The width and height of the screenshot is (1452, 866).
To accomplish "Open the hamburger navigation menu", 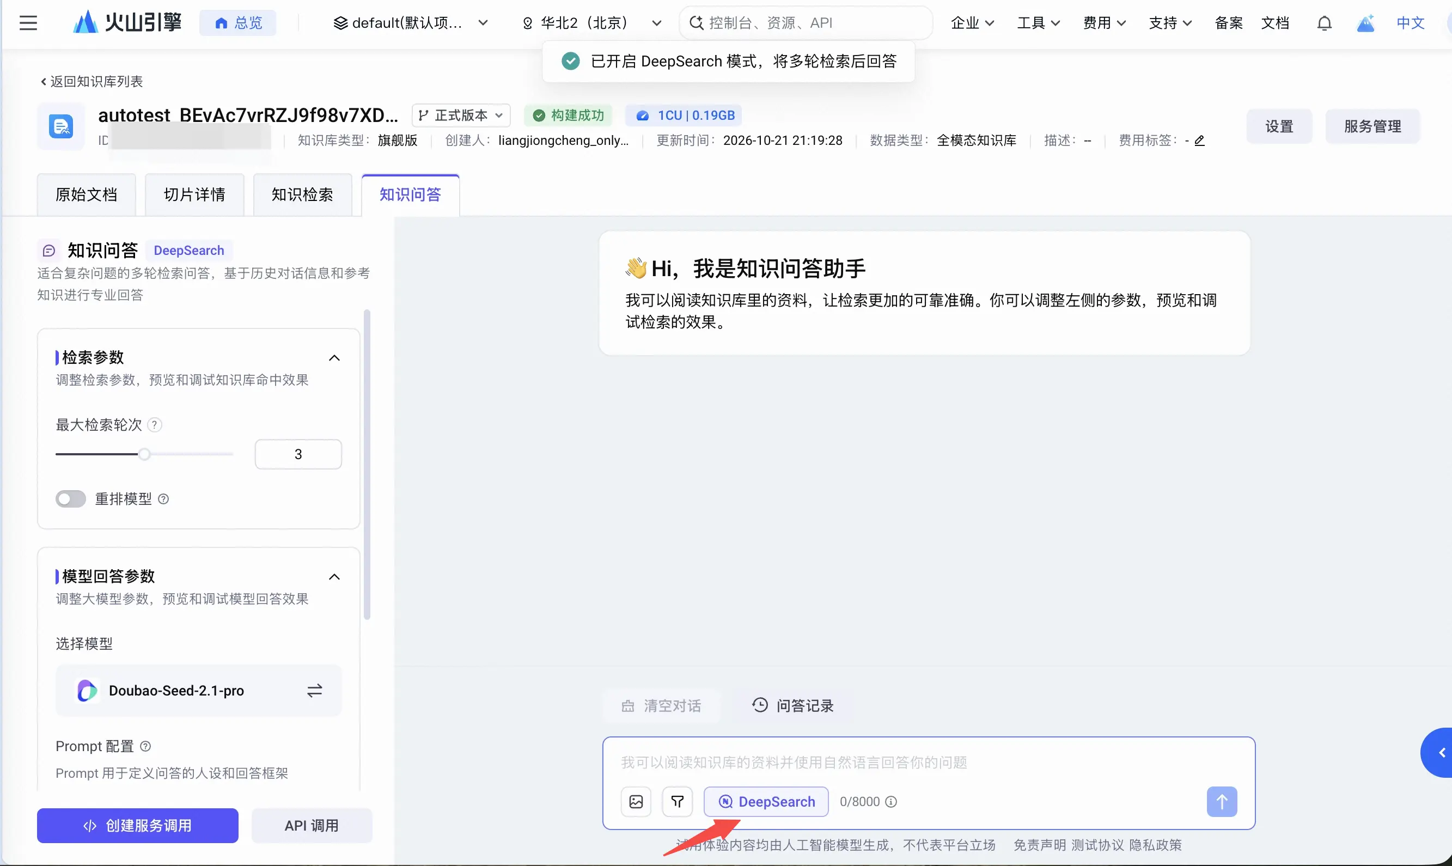I will 28,23.
